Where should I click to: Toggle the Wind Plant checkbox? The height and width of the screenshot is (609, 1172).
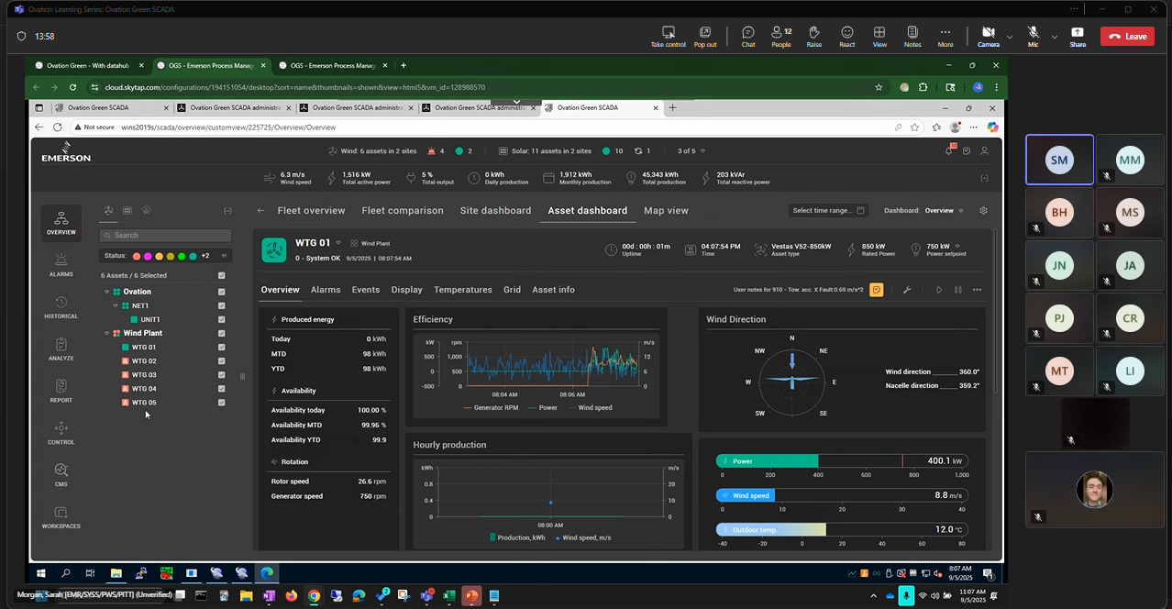coord(221,333)
